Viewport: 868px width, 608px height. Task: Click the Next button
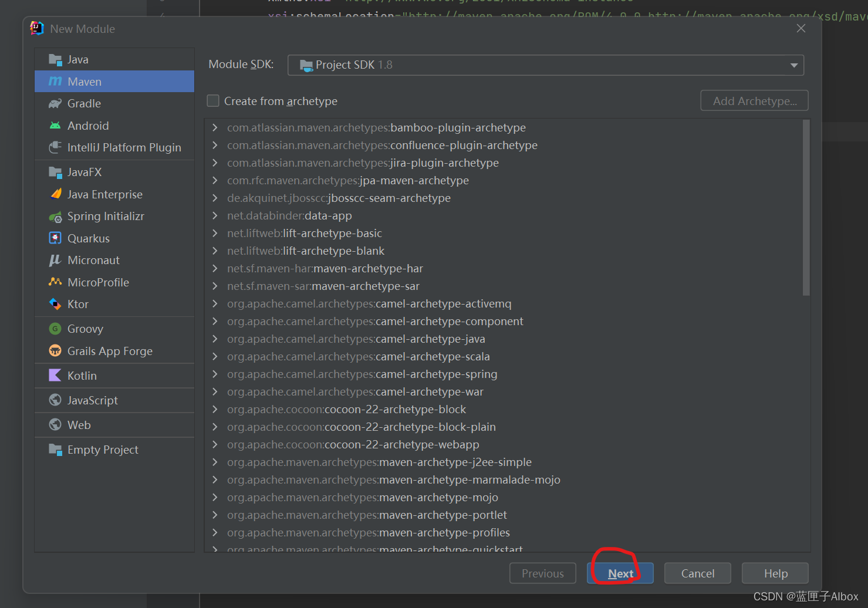pyautogui.click(x=620, y=573)
